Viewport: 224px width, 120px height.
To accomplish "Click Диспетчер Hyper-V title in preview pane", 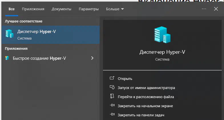I will pos(162,52).
